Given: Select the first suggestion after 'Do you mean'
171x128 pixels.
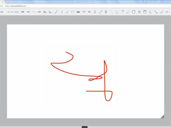Looking at the screenshot, I should point(23,12).
